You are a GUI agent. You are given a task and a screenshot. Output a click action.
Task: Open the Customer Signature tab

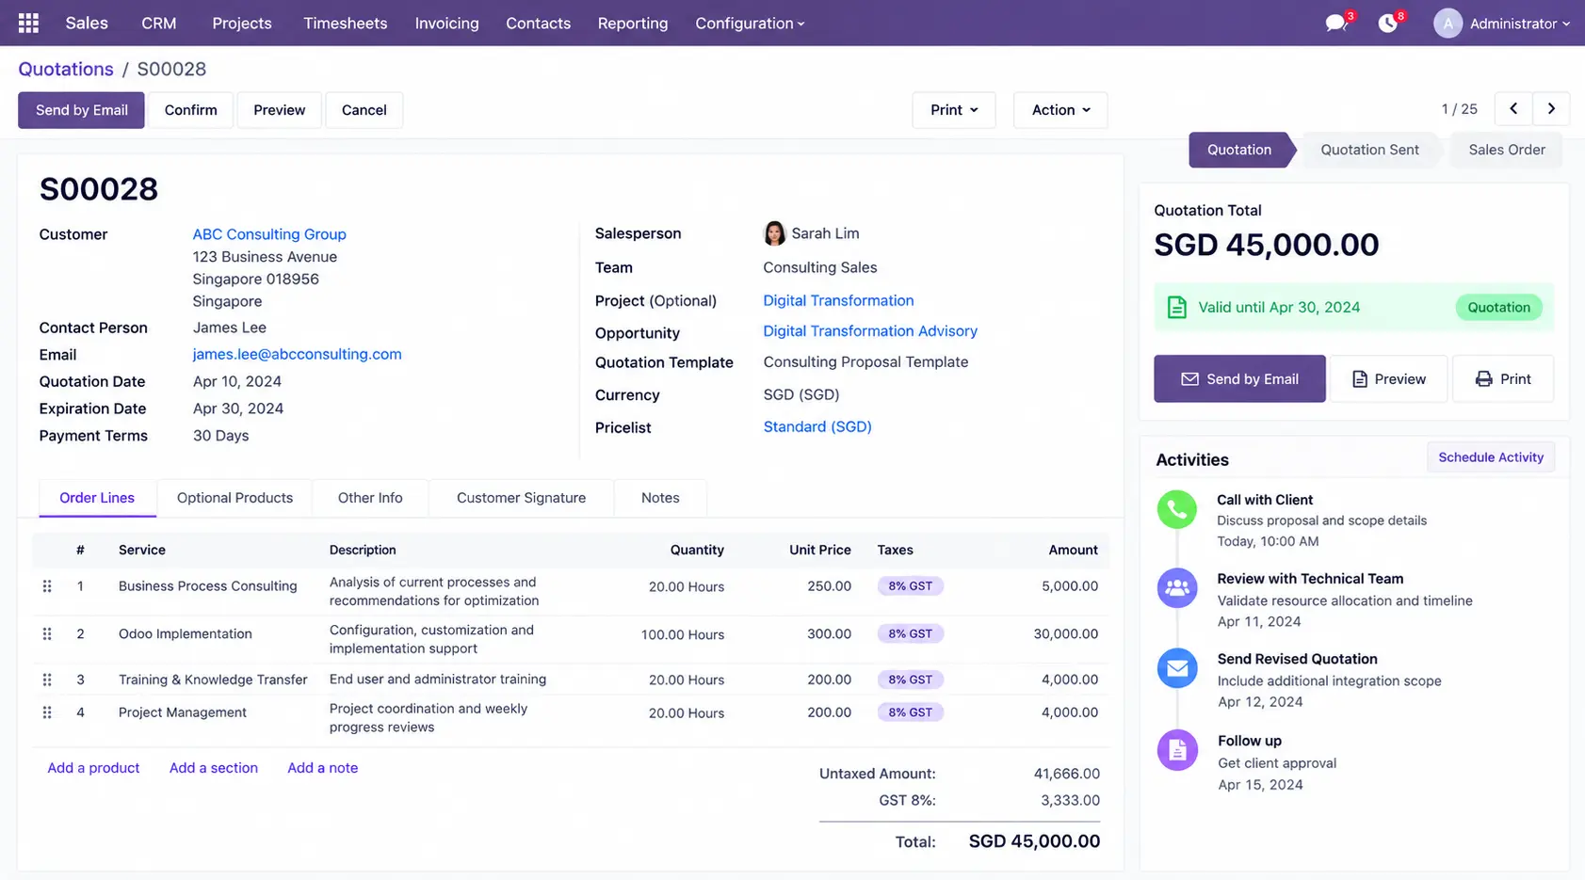[x=521, y=498]
